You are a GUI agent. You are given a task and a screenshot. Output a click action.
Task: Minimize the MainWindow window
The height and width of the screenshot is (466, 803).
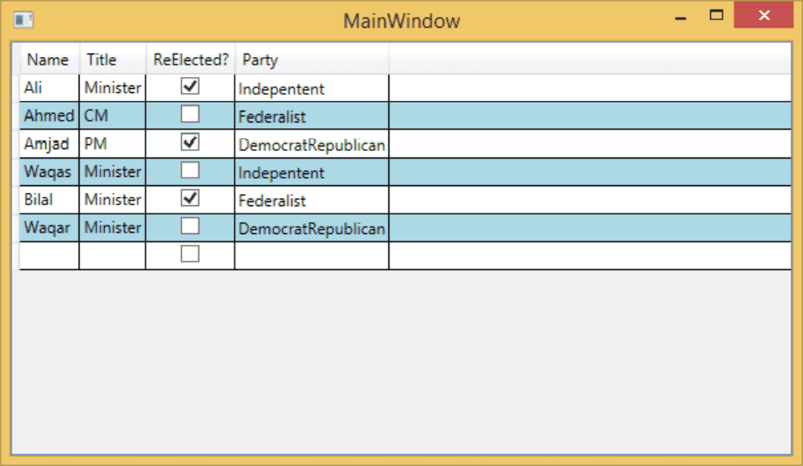681,17
